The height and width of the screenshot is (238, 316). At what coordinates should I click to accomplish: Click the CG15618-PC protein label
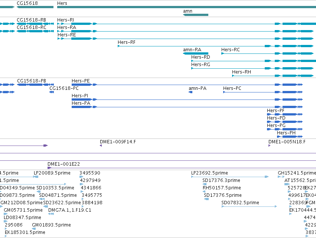[64, 88]
